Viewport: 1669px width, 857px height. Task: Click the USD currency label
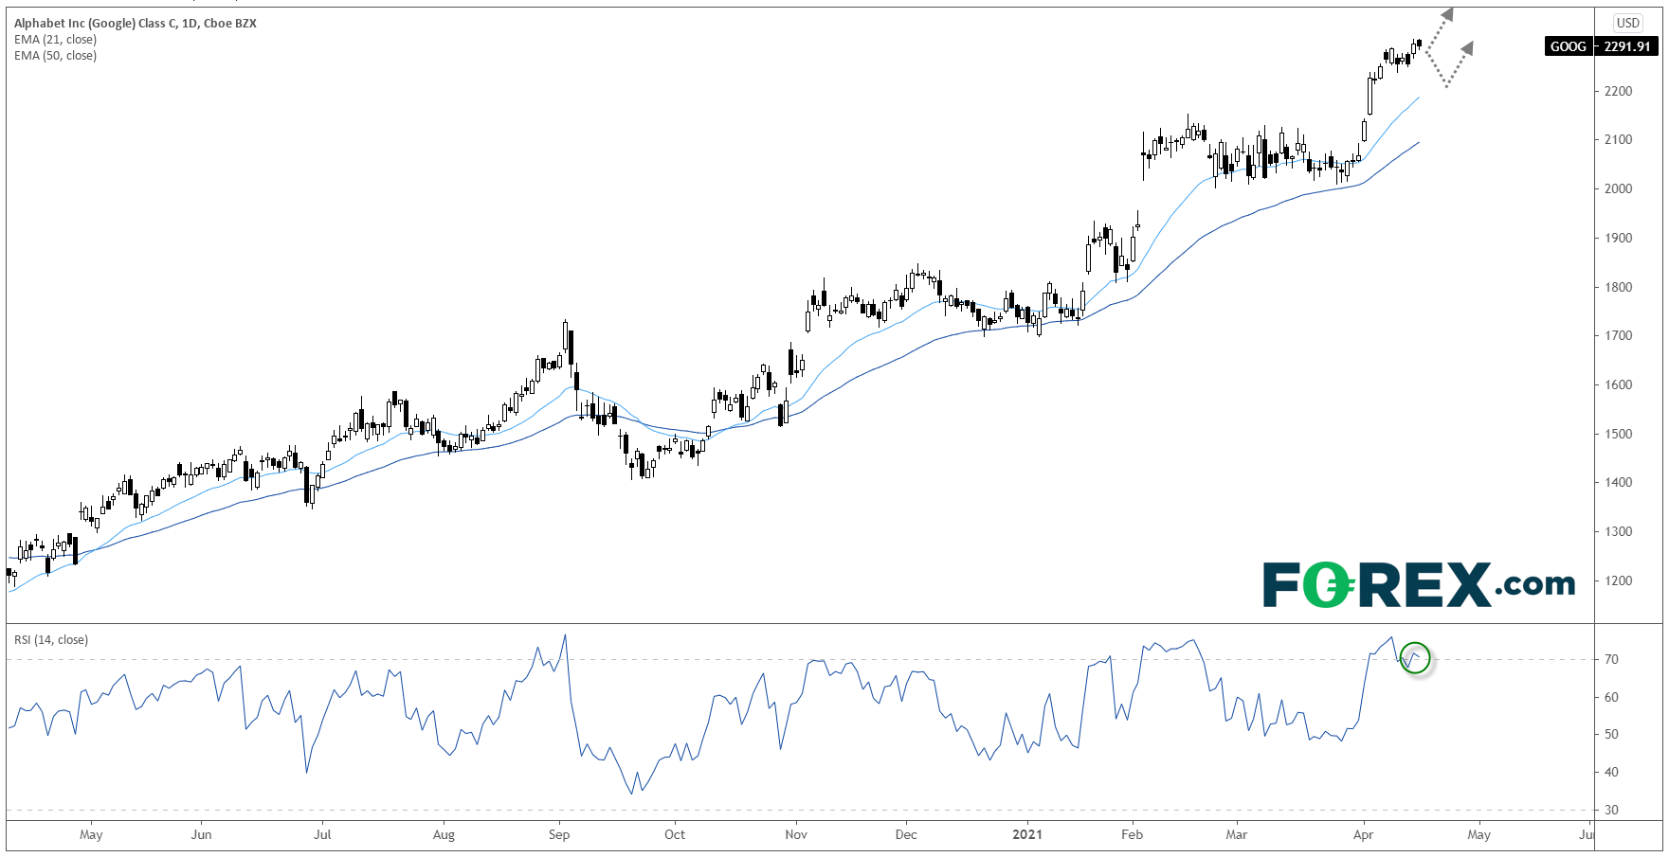pos(1628,23)
